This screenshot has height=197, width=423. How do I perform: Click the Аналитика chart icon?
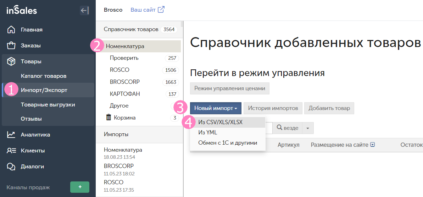(11, 134)
